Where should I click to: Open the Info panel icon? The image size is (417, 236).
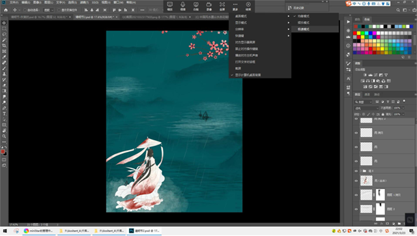click(348, 46)
